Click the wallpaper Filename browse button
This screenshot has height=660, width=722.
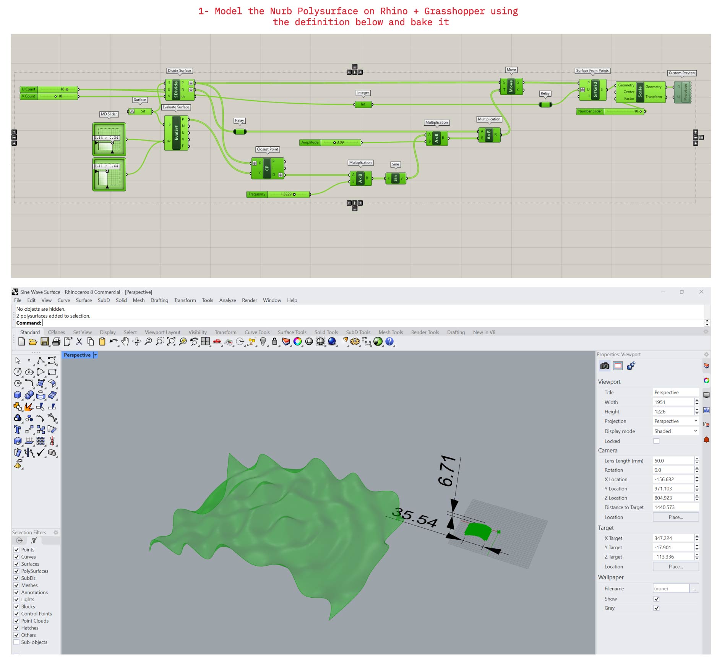point(694,589)
